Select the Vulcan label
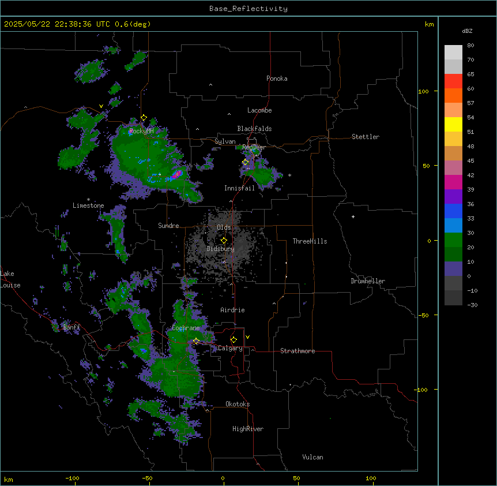The width and height of the screenshot is (497, 486). (x=313, y=457)
